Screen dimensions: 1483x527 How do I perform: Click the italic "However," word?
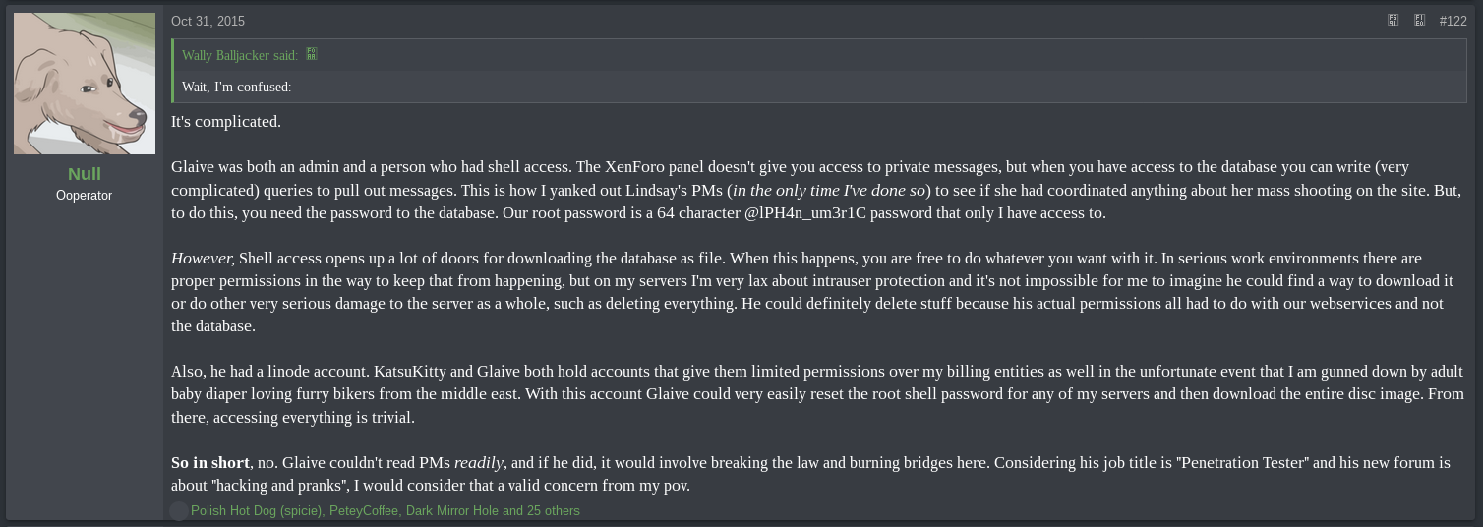(203, 258)
